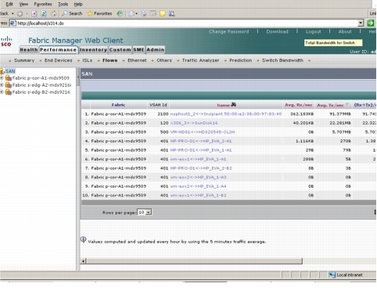This screenshot has height=288, width=377.
Task: Open the Edit menu
Action: click(9, 4)
